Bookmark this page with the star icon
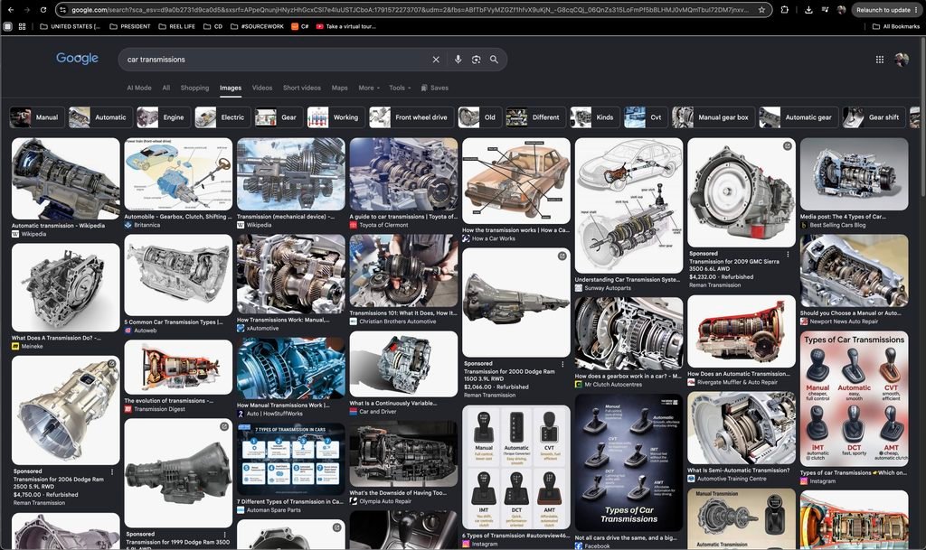The width and height of the screenshot is (926, 550). (761, 10)
